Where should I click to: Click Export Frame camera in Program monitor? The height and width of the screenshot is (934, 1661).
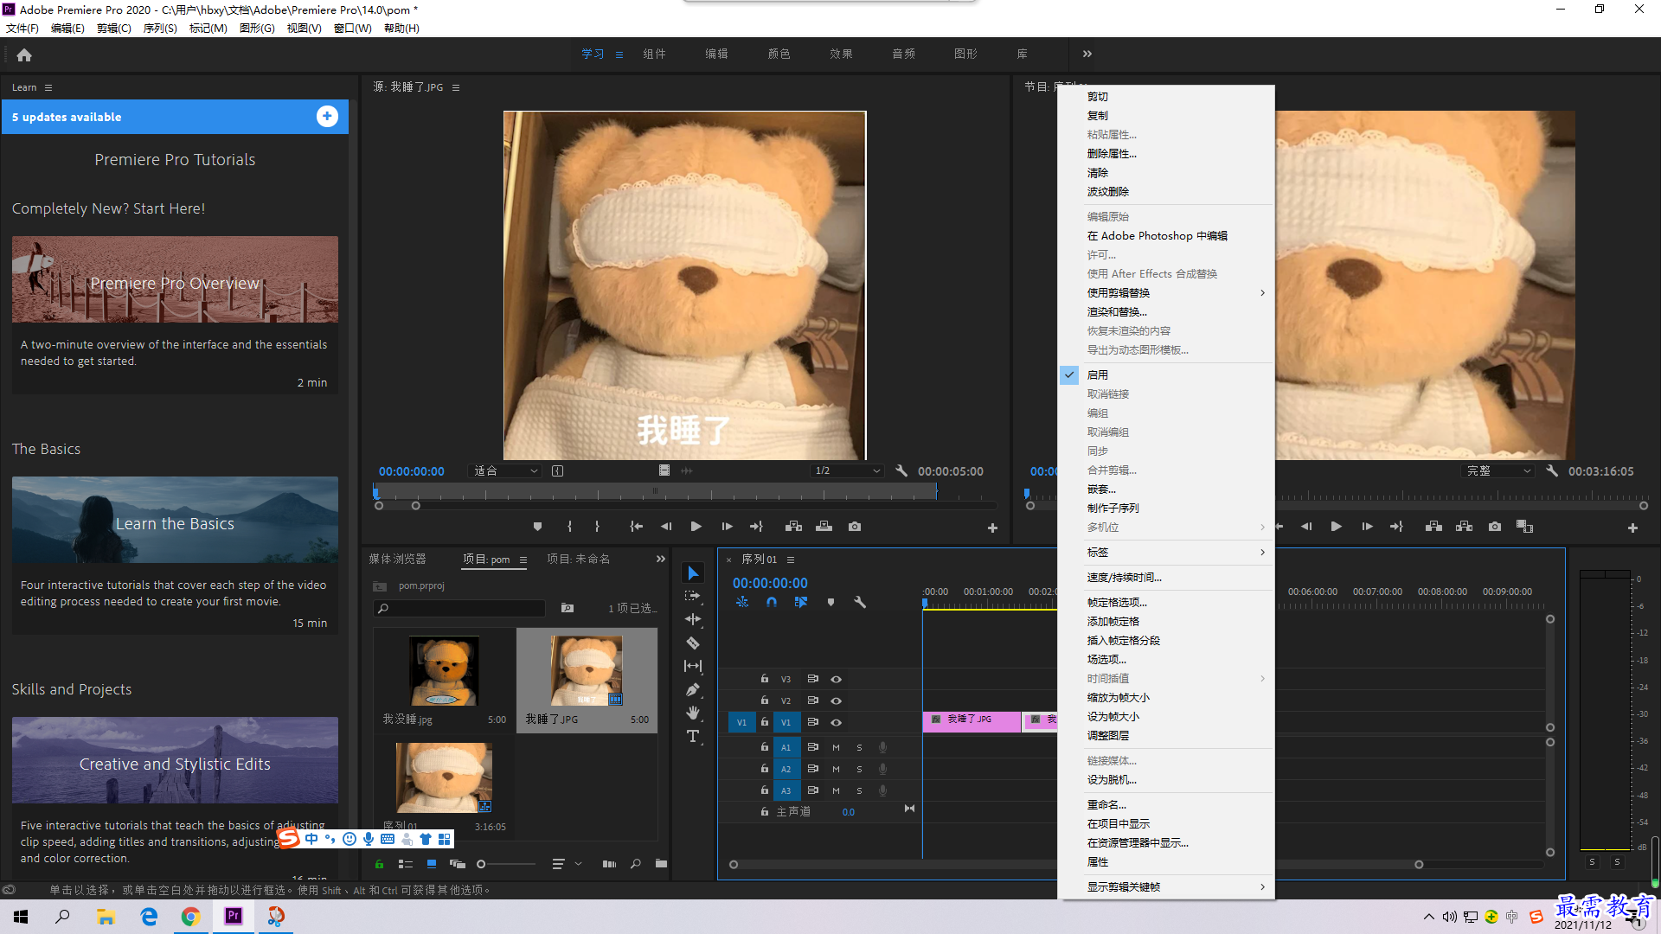1495,527
